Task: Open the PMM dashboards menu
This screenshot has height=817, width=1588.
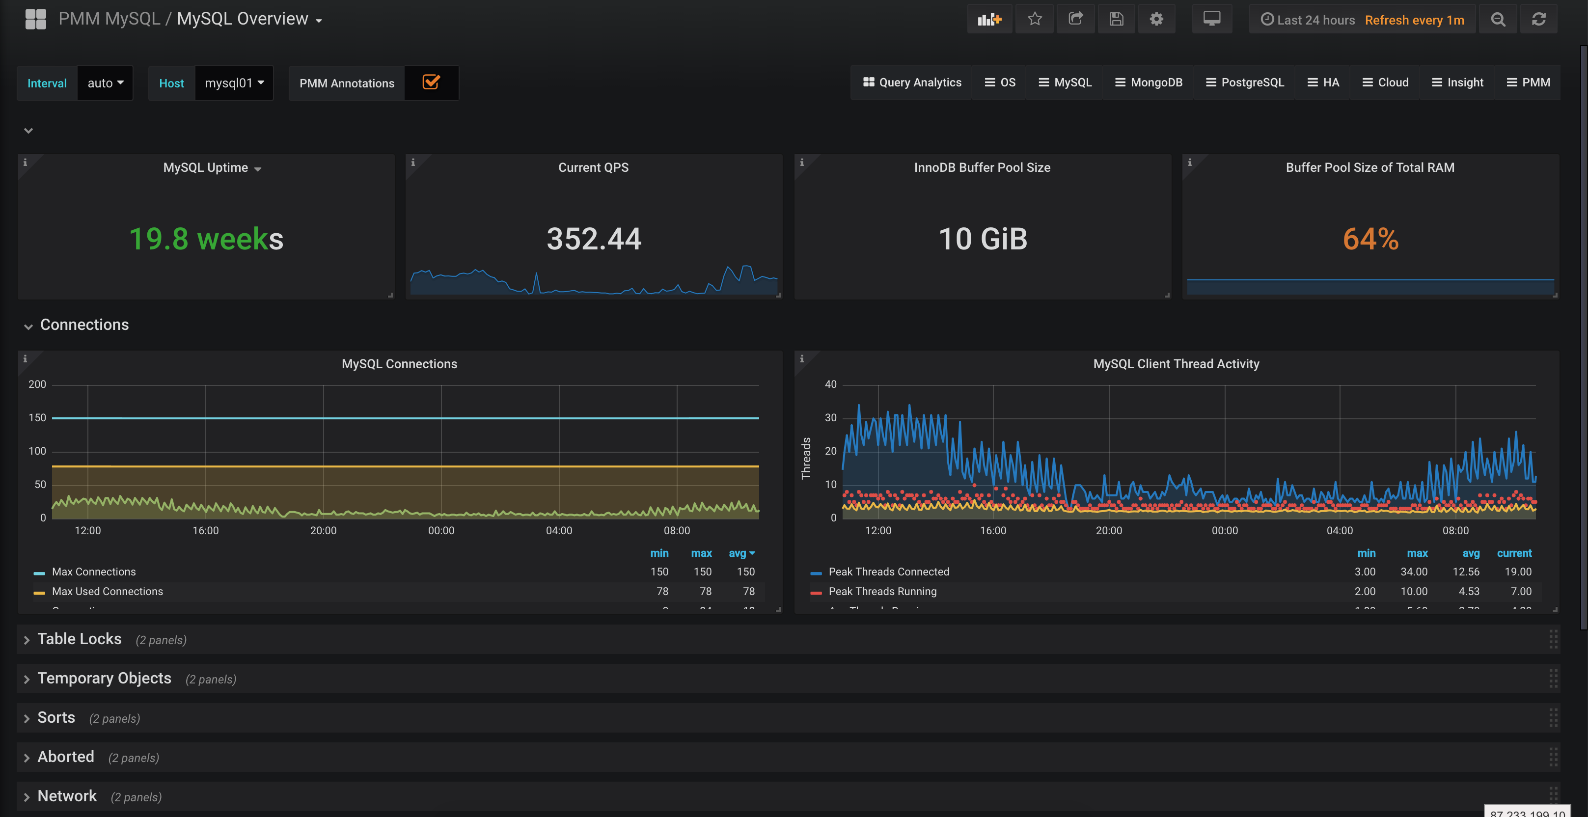Action: pos(1528,82)
